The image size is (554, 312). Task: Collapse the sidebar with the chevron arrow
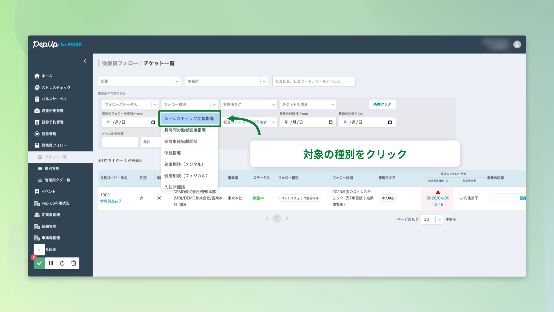point(85,61)
